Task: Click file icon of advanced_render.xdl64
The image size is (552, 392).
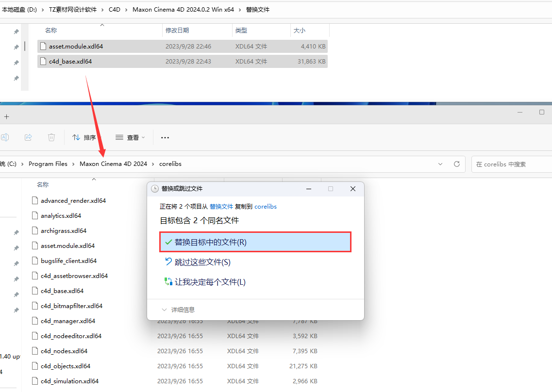Action: coord(35,200)
